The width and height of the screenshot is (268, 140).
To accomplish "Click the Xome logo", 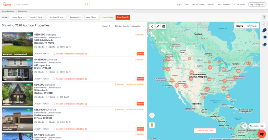I will pos(7,4).
